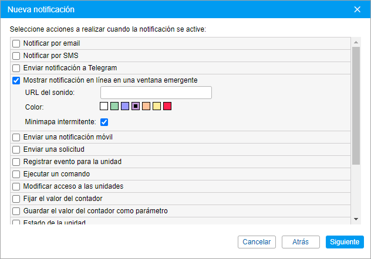Click scrollbar up arrow in actions list
This screenshot has height=259, width=371.
pos(356,42)
